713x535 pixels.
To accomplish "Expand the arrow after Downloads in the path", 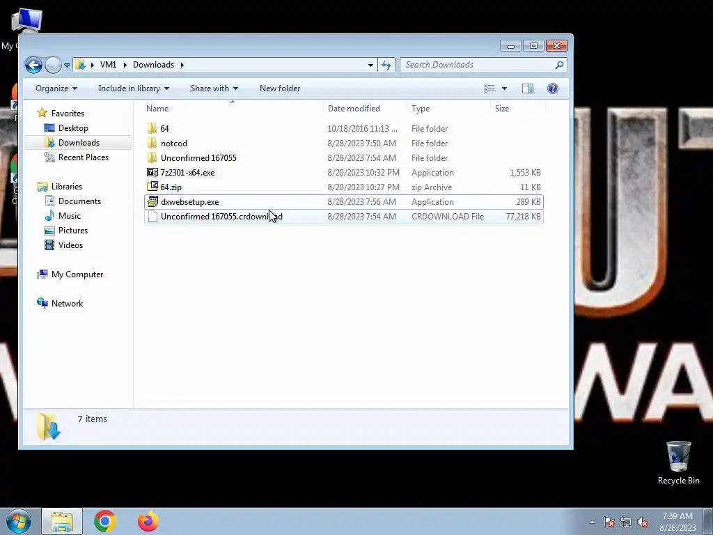I will 182,65.
